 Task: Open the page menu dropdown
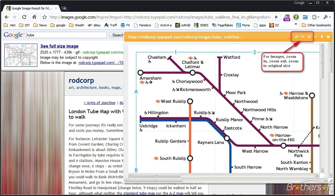coord(316,17)
